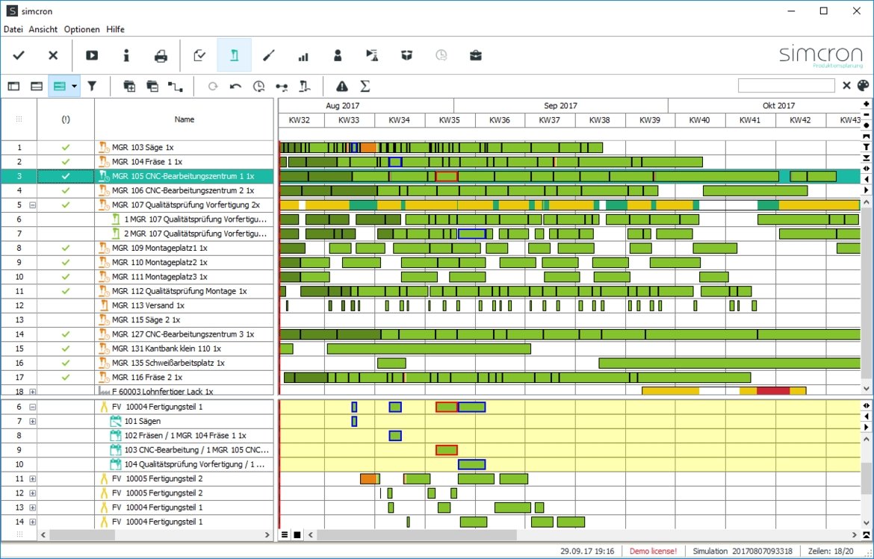
Task: Open the Optionen menu
Action: [81, 29]
